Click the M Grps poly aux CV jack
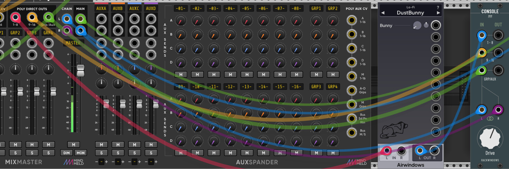The width and height of the screenshot is (509, 169). point(352,104)
